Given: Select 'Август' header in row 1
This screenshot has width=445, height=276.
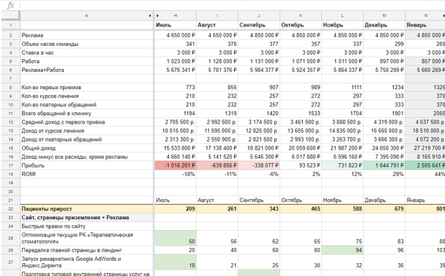Looking at the screenshot, I should (217, 25).
